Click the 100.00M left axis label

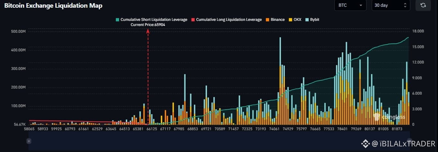pos(18,106)
